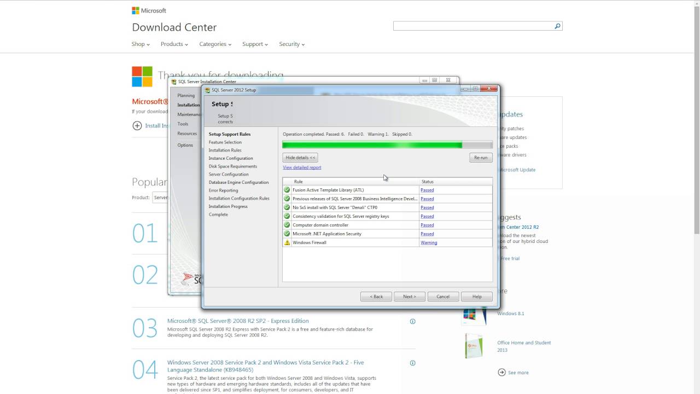This screenshot has height=394, width=700.
Task: Open the Shop dropdown menu
Action: pos(141,44)
